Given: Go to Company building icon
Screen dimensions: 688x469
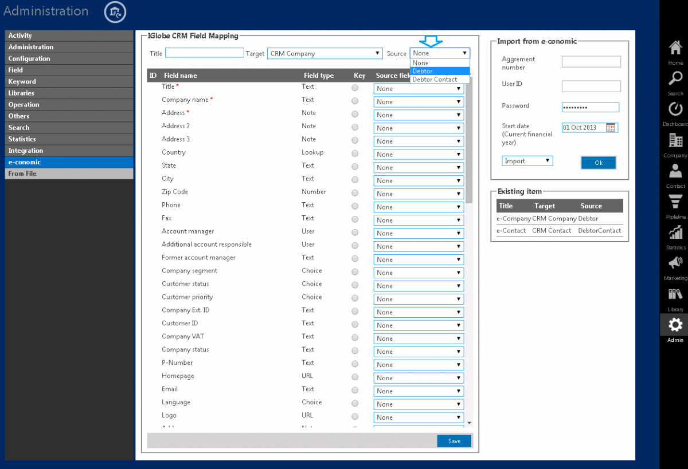Looking at the screenshot, I should tap(675, 140).
